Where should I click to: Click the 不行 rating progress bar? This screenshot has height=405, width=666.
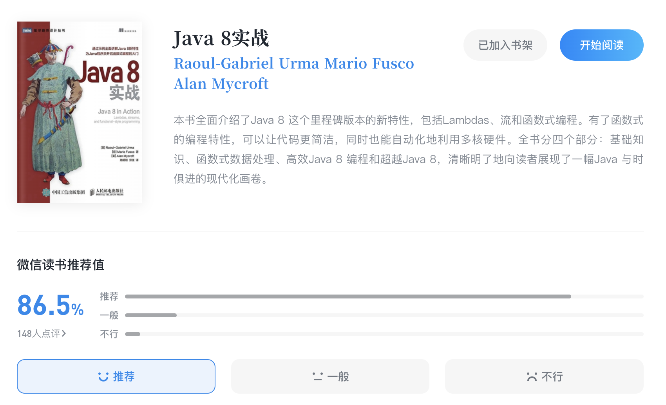click(384, 334)
